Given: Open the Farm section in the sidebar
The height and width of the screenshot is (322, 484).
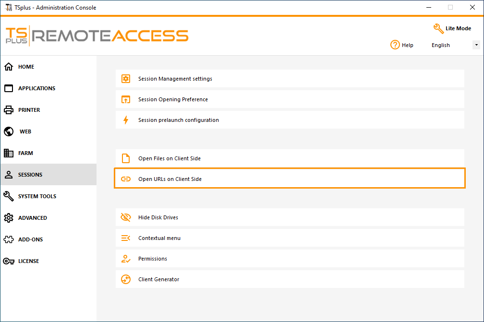Looking at the screenshot, I should click(26, 153).
